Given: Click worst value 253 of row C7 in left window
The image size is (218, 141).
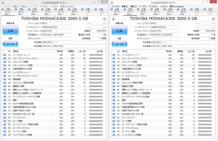Looking at the screenshot, I should [72, 114].
